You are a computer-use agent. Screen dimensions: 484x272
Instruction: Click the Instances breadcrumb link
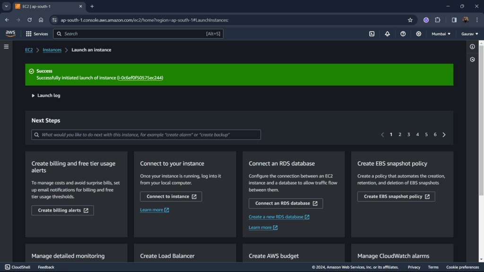pyautogui.click(x=52, y=50)
